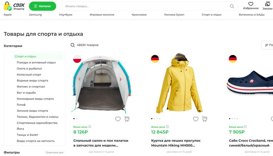The height and width of the screenshot is (156, 273).
Task: Add the tent to favorites
Action: [118, 119]
